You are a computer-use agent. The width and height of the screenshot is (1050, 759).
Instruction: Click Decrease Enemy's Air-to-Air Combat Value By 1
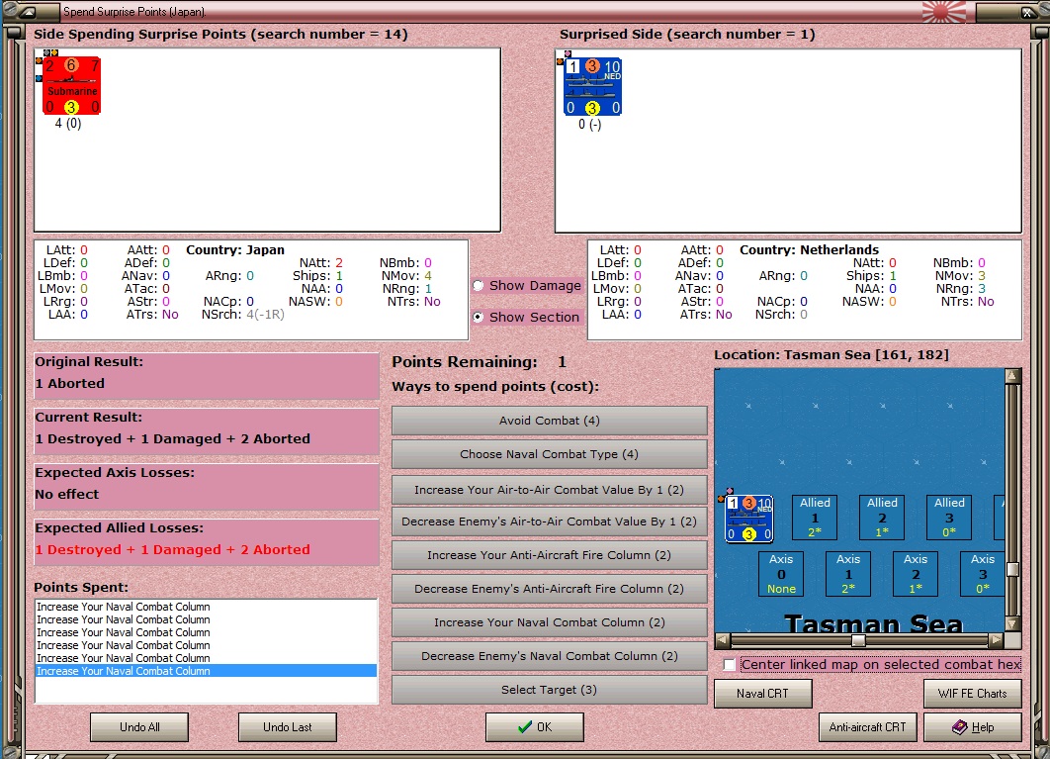(549, 521)
